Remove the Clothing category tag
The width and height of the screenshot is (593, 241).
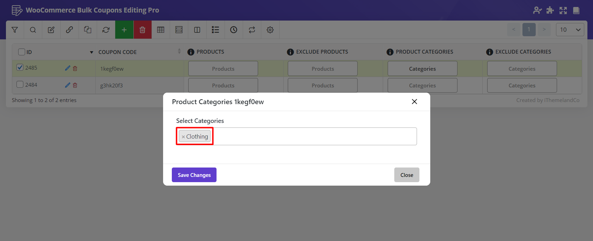click(183, 137)
